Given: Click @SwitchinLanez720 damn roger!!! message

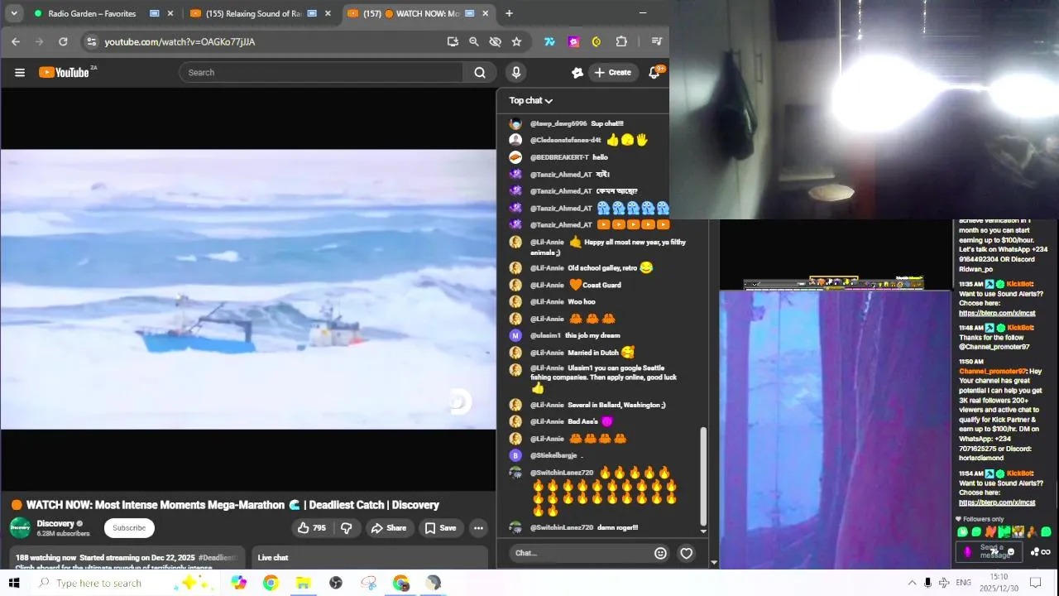Looking at the screenshot, I should (584, 527).
